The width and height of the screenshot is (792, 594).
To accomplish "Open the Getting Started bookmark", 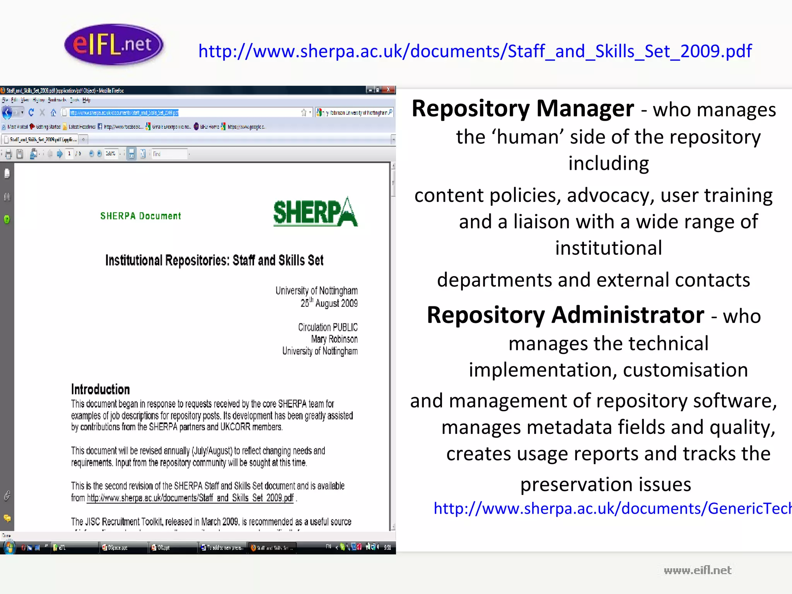I will pos(45,126).
